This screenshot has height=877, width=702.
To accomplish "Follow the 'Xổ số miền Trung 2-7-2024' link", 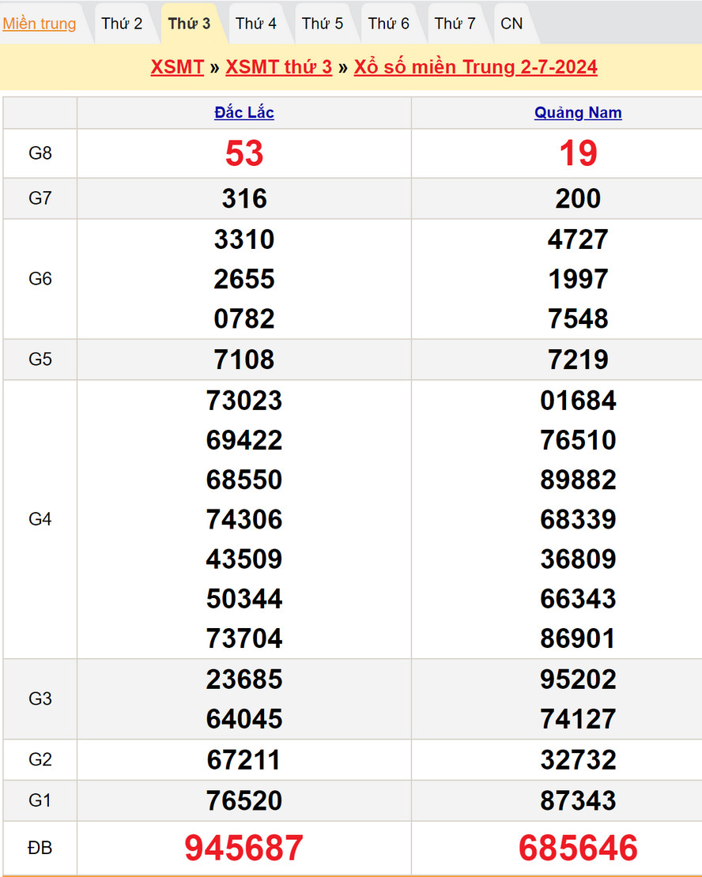I will click(475, 67).
